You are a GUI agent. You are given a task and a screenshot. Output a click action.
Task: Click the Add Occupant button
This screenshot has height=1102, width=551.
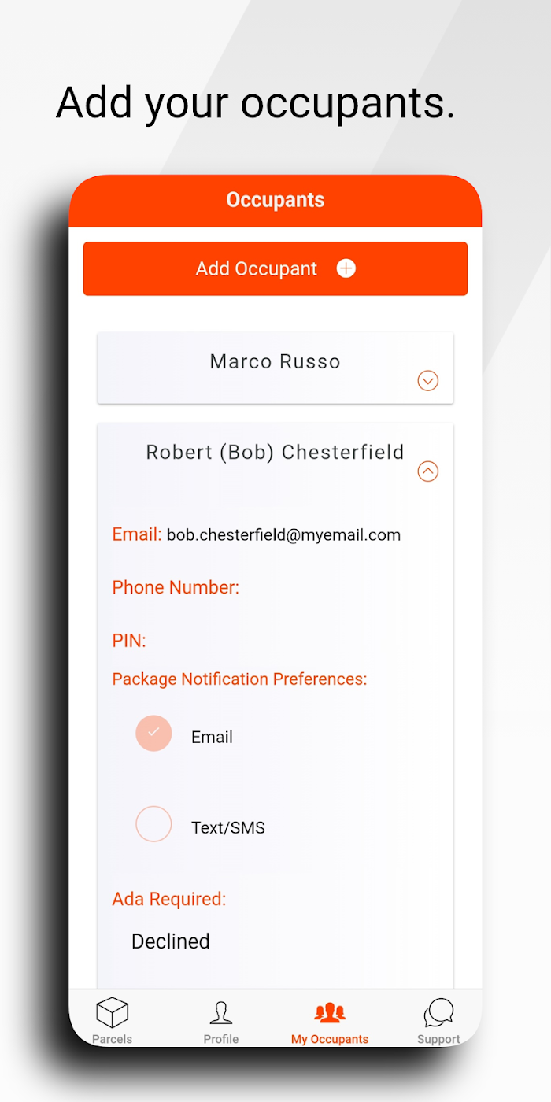275,268
